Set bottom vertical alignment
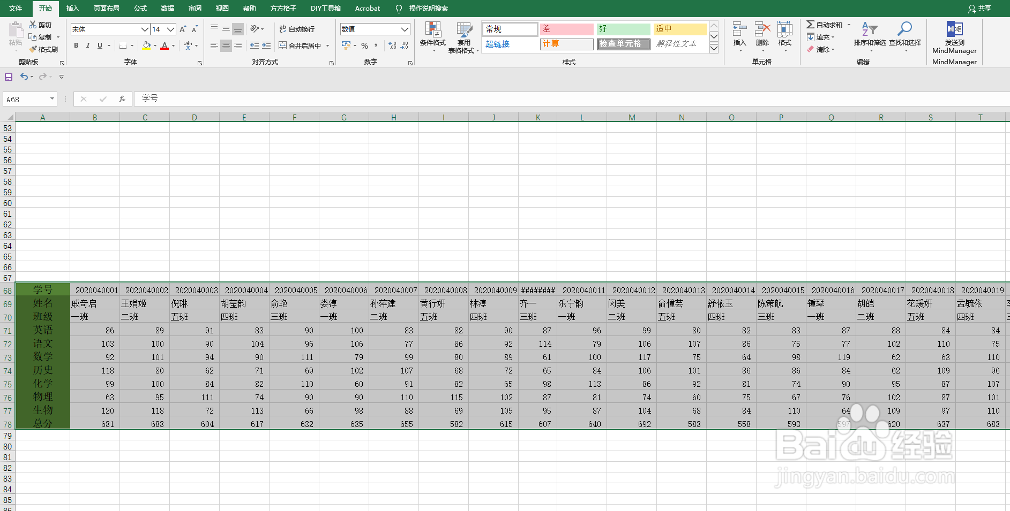Image resolution: width=1010 pixels, height=511 pixels. coord(238,29)
